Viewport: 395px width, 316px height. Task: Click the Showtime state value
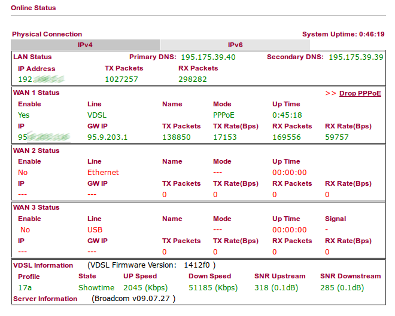pos(96,287)
